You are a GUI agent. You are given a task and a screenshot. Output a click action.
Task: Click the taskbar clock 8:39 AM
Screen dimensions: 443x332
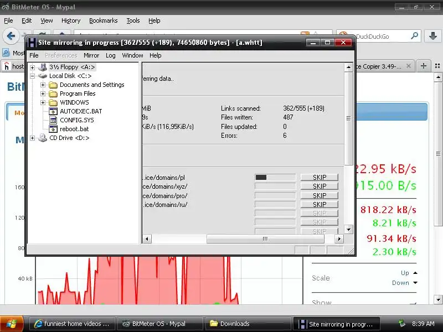(423, 324)
